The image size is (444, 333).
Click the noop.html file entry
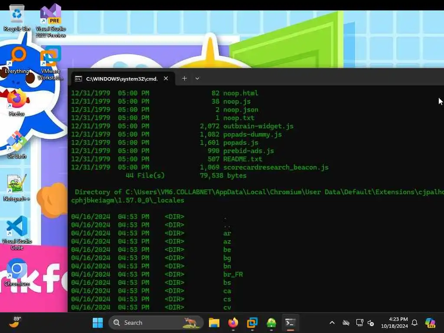tap(241, 93)
